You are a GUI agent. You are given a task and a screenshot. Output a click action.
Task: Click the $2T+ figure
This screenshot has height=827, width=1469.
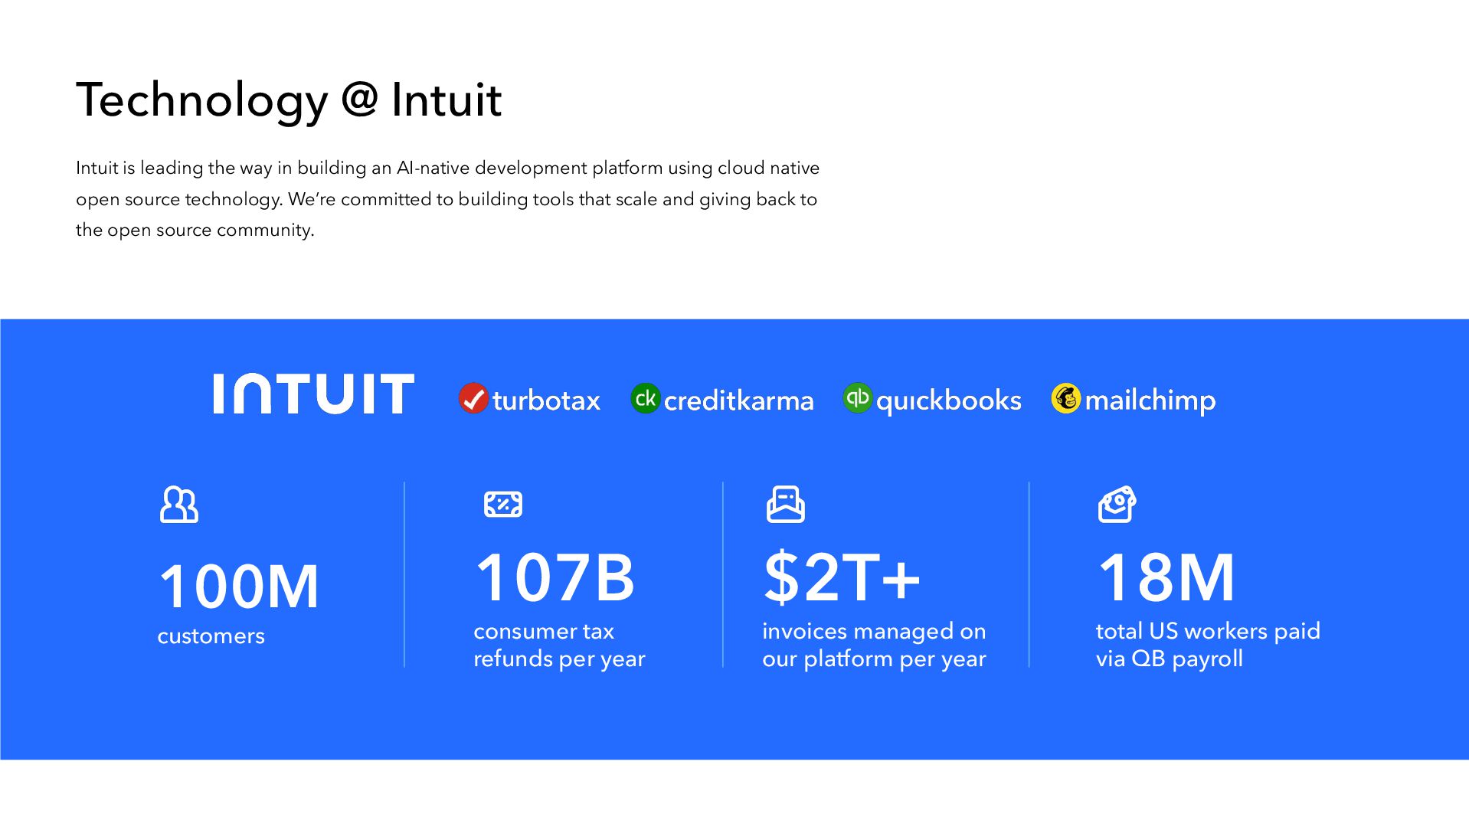[x=842, y=577]
